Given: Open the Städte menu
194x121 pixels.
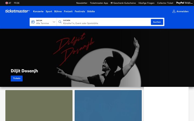Looking at the screenshot, I should (91, 11).
